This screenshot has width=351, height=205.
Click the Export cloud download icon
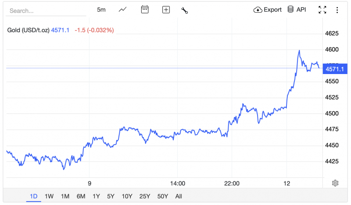258,10
